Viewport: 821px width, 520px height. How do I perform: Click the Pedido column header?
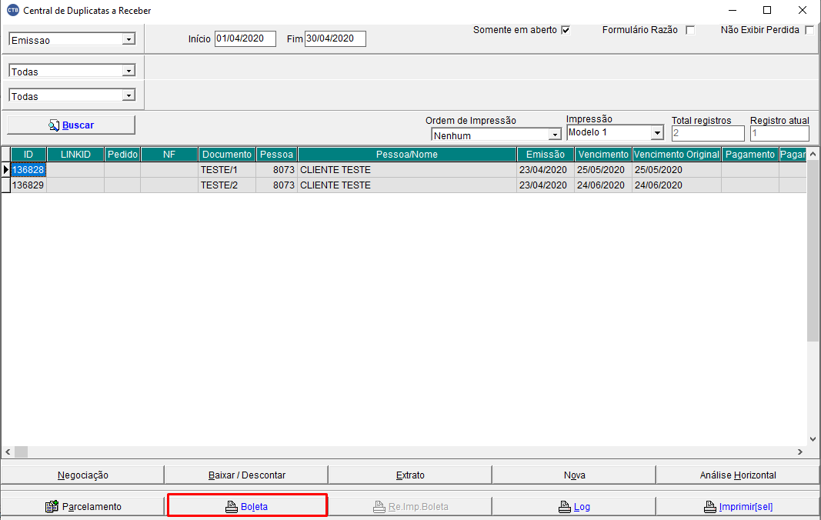pyautogui.click(x=122, y=155)
